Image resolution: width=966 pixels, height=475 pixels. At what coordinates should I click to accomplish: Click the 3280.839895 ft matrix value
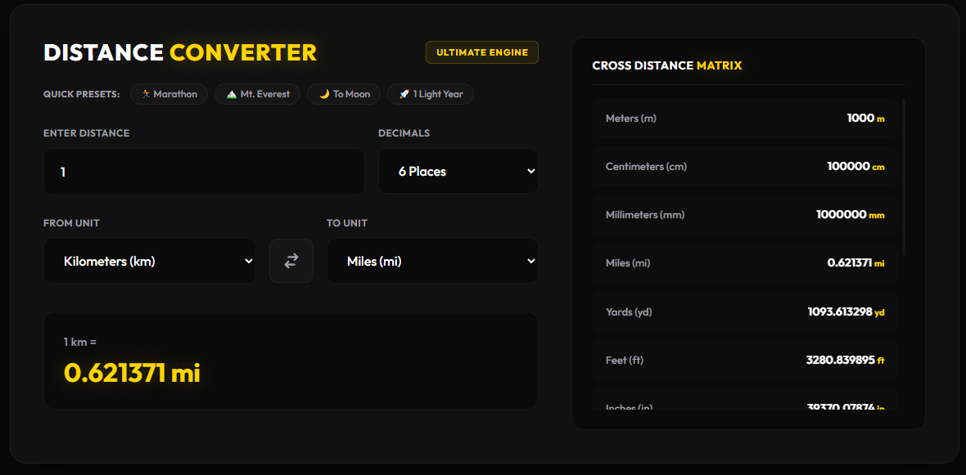click(845, 360)
